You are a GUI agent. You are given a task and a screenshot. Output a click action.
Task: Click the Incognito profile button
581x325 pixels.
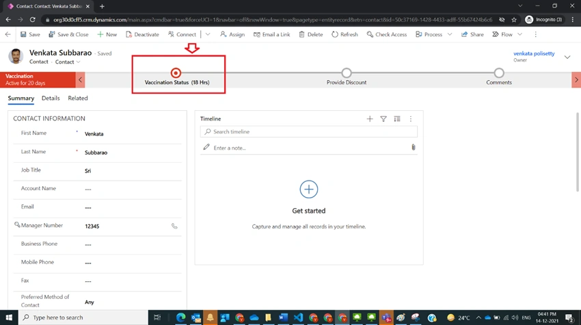(543, 19)
